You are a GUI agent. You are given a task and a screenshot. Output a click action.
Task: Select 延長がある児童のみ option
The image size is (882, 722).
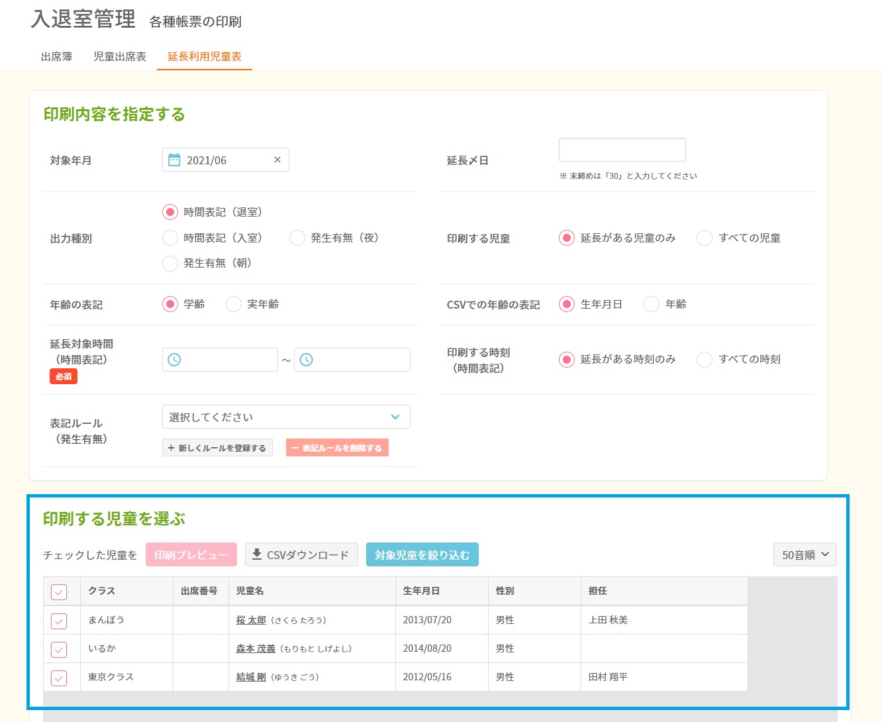567,238
